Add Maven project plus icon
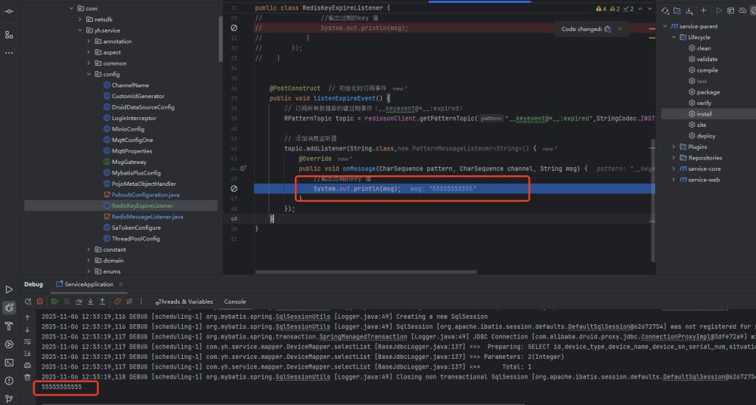 pos(703,10)
